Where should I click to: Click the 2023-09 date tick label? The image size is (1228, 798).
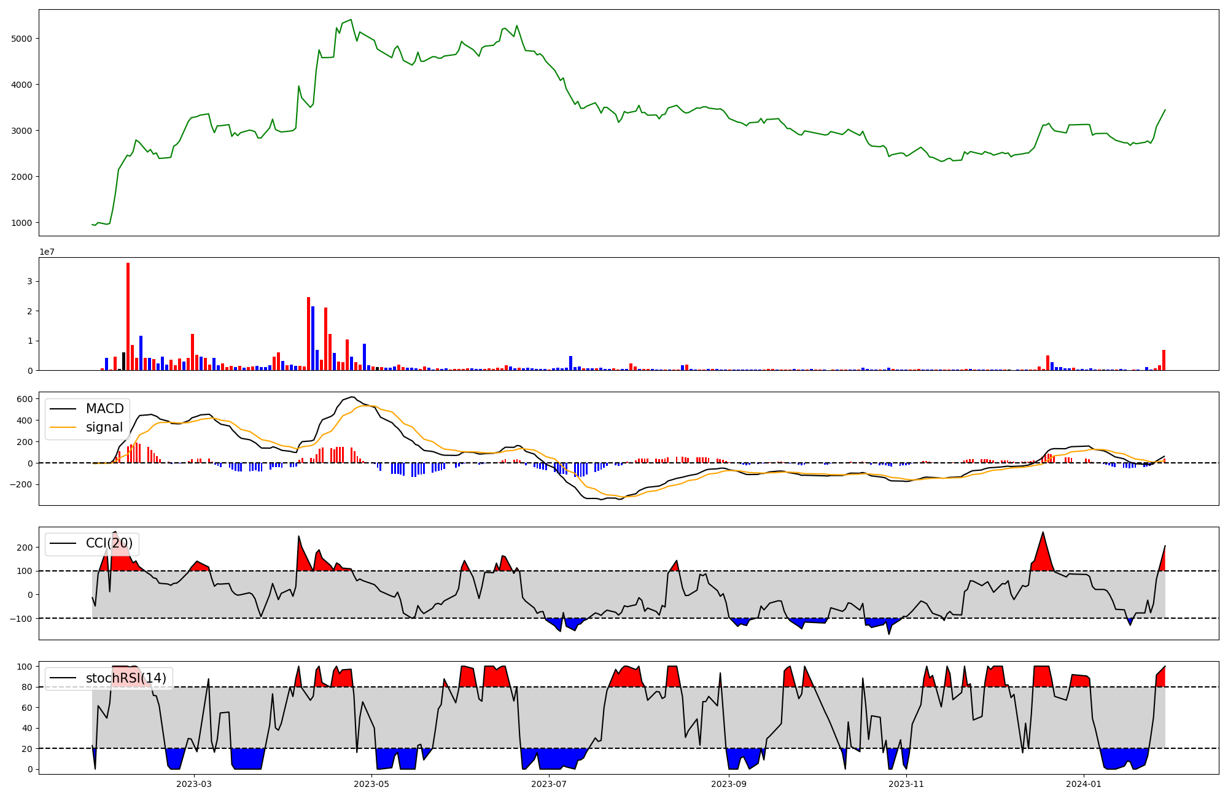[x=729, y=784]
